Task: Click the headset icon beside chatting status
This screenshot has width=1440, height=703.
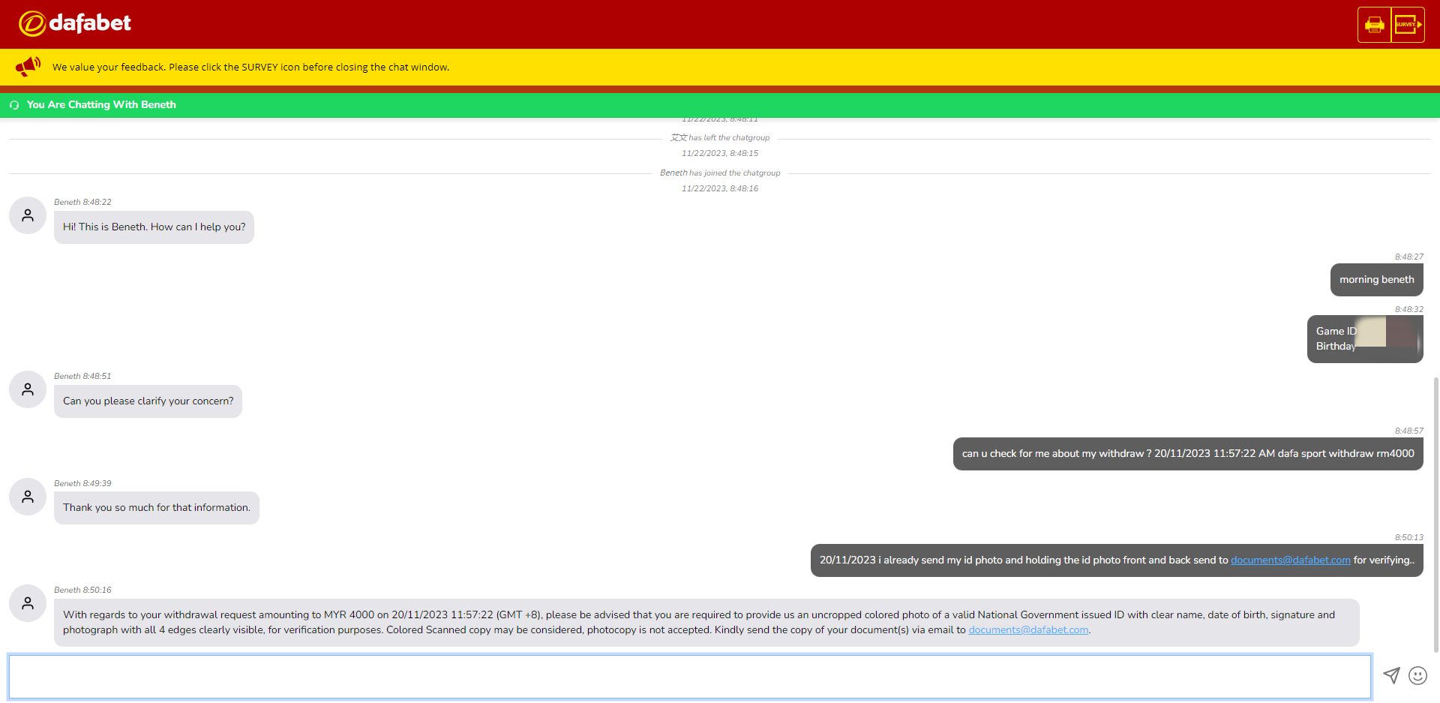Action: (14, 105)
